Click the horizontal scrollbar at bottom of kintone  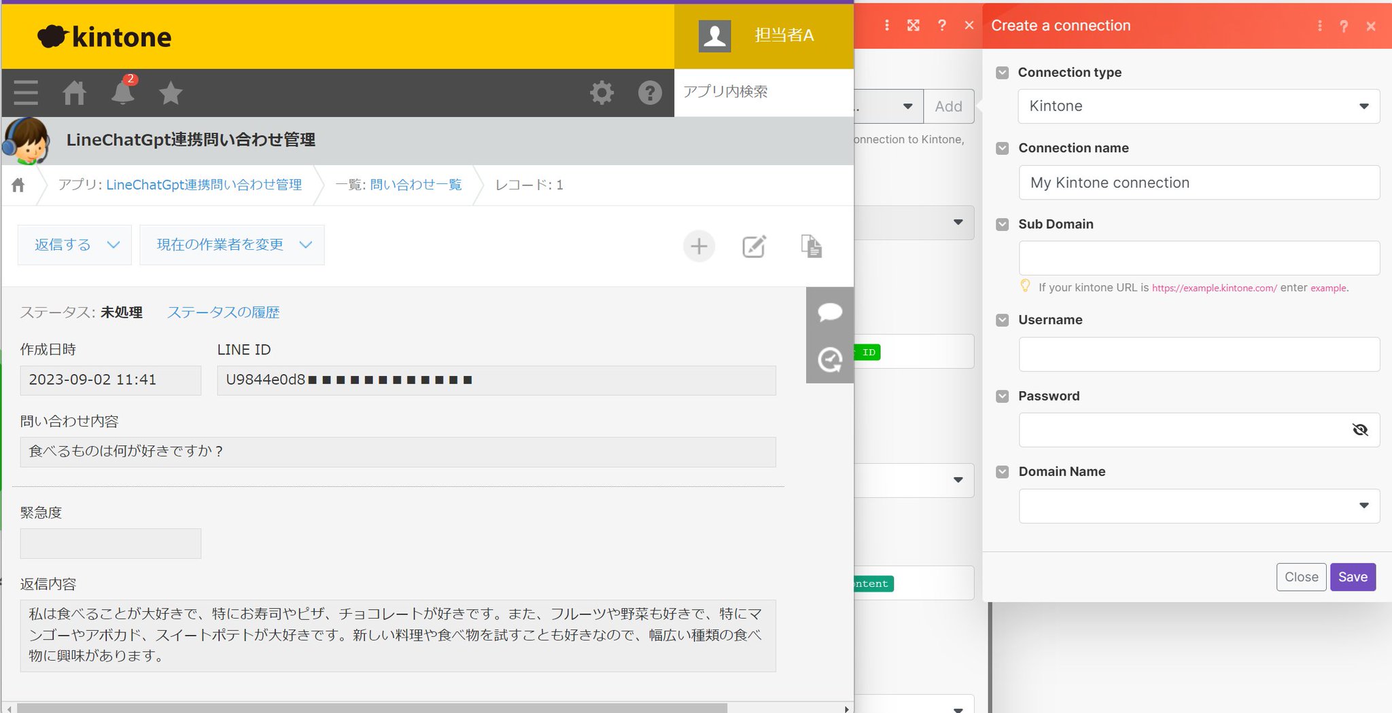[372, 708]
